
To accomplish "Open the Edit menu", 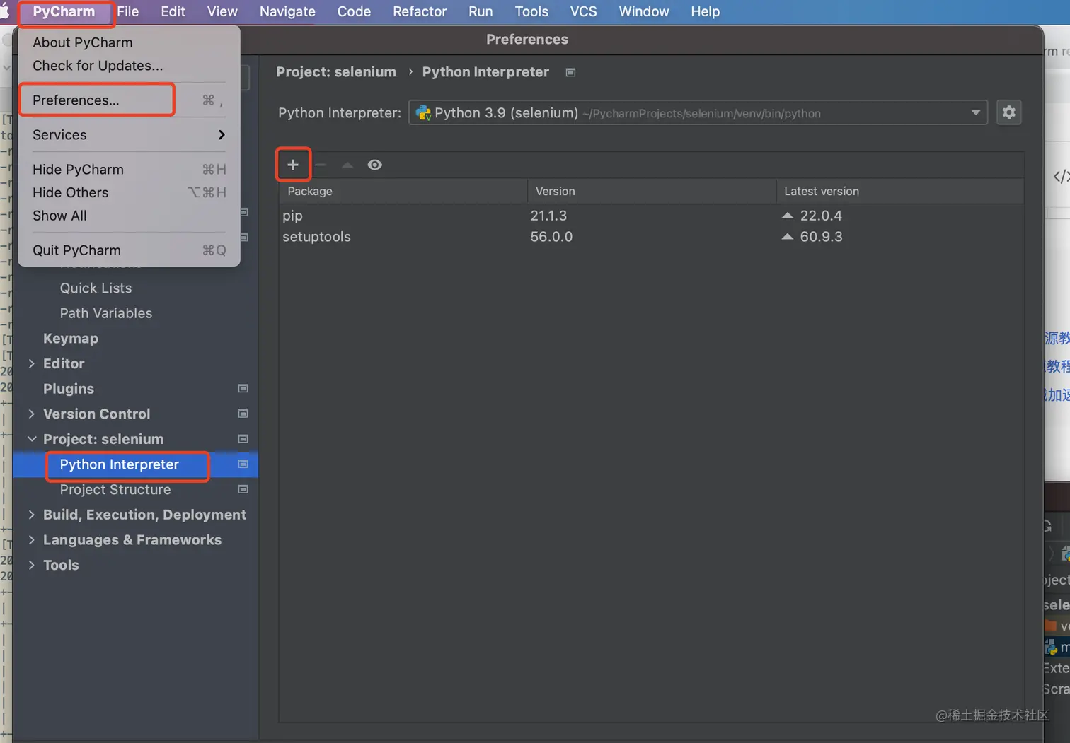I will pos(173,12).
